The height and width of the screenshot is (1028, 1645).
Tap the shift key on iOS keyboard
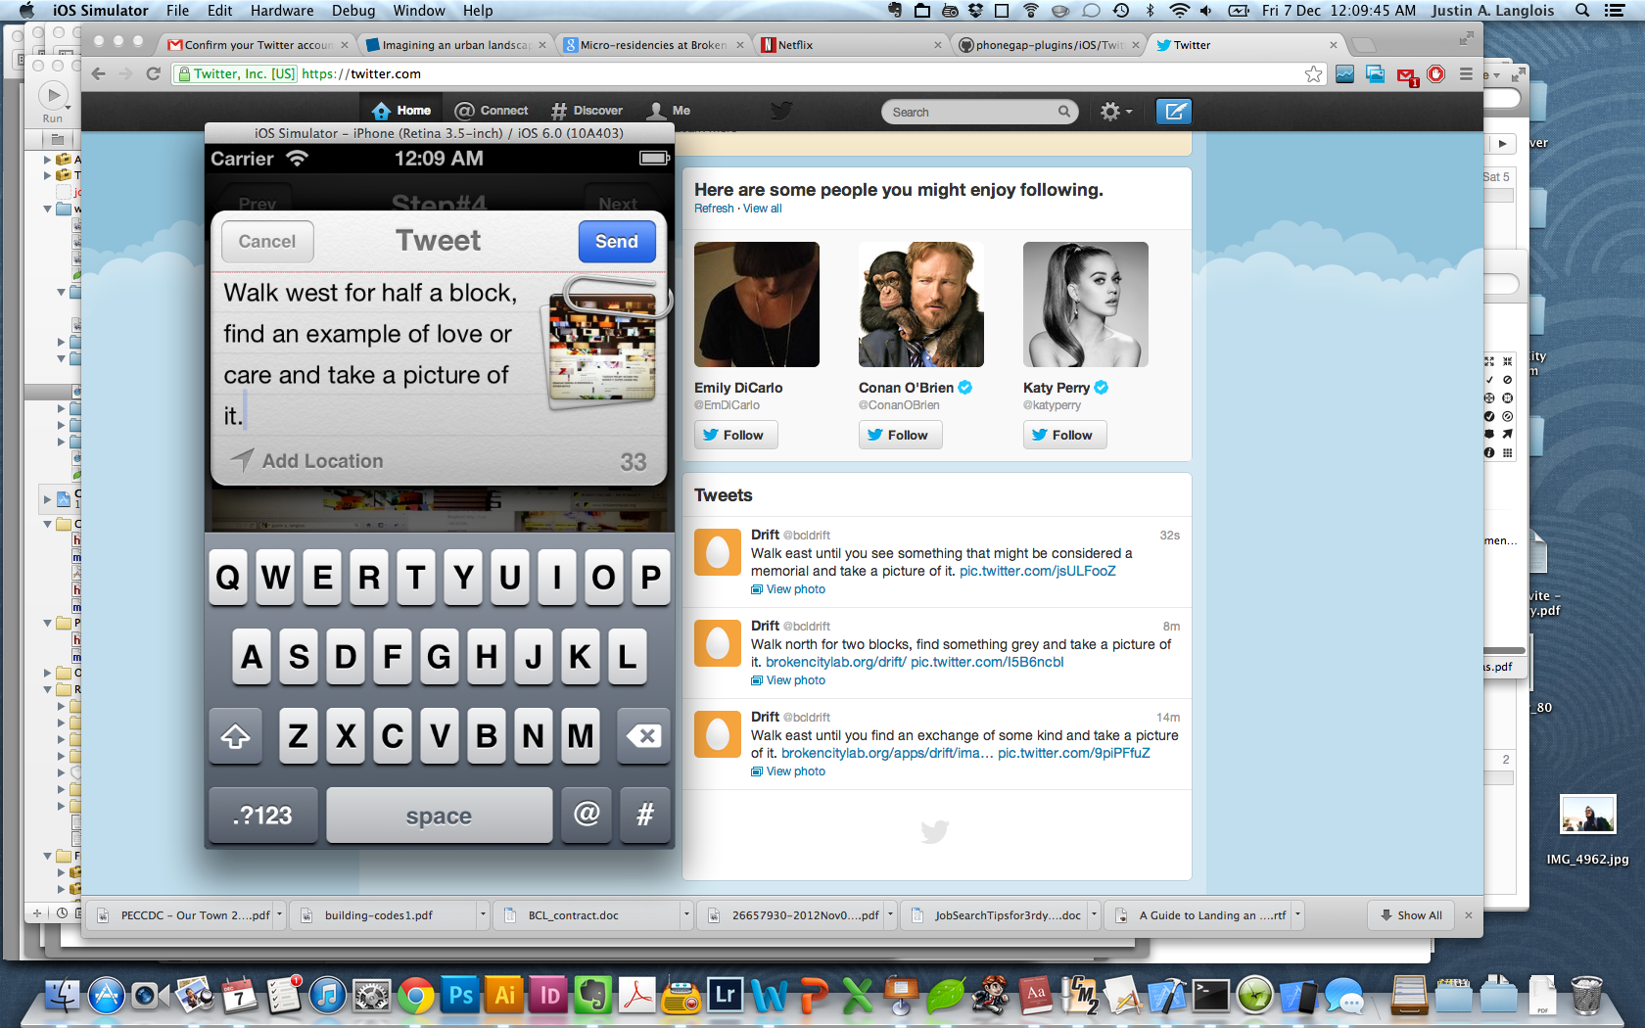[235, 736]
